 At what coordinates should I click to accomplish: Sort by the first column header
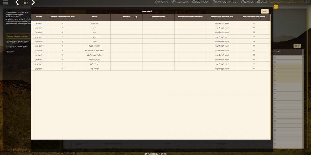39,17
